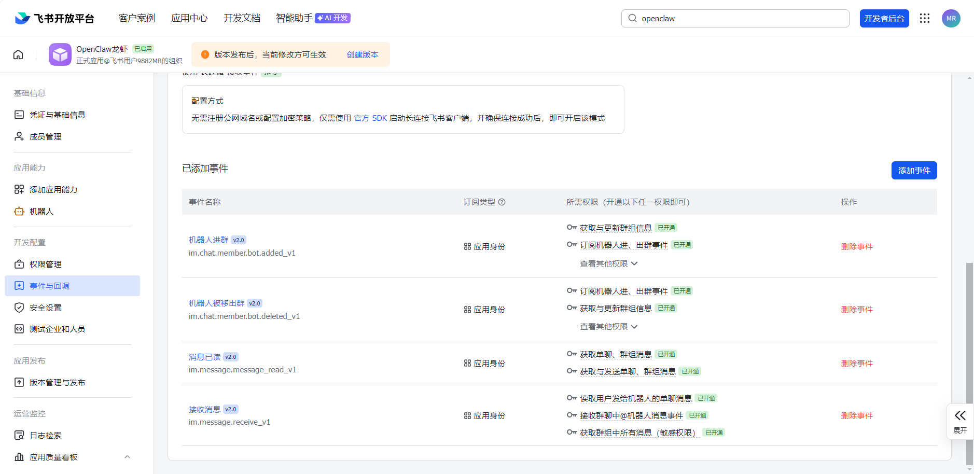Screen dimensions: 974x474
Task: Click the 展开 double-arrow panel icon
Action: pos(960,415)
